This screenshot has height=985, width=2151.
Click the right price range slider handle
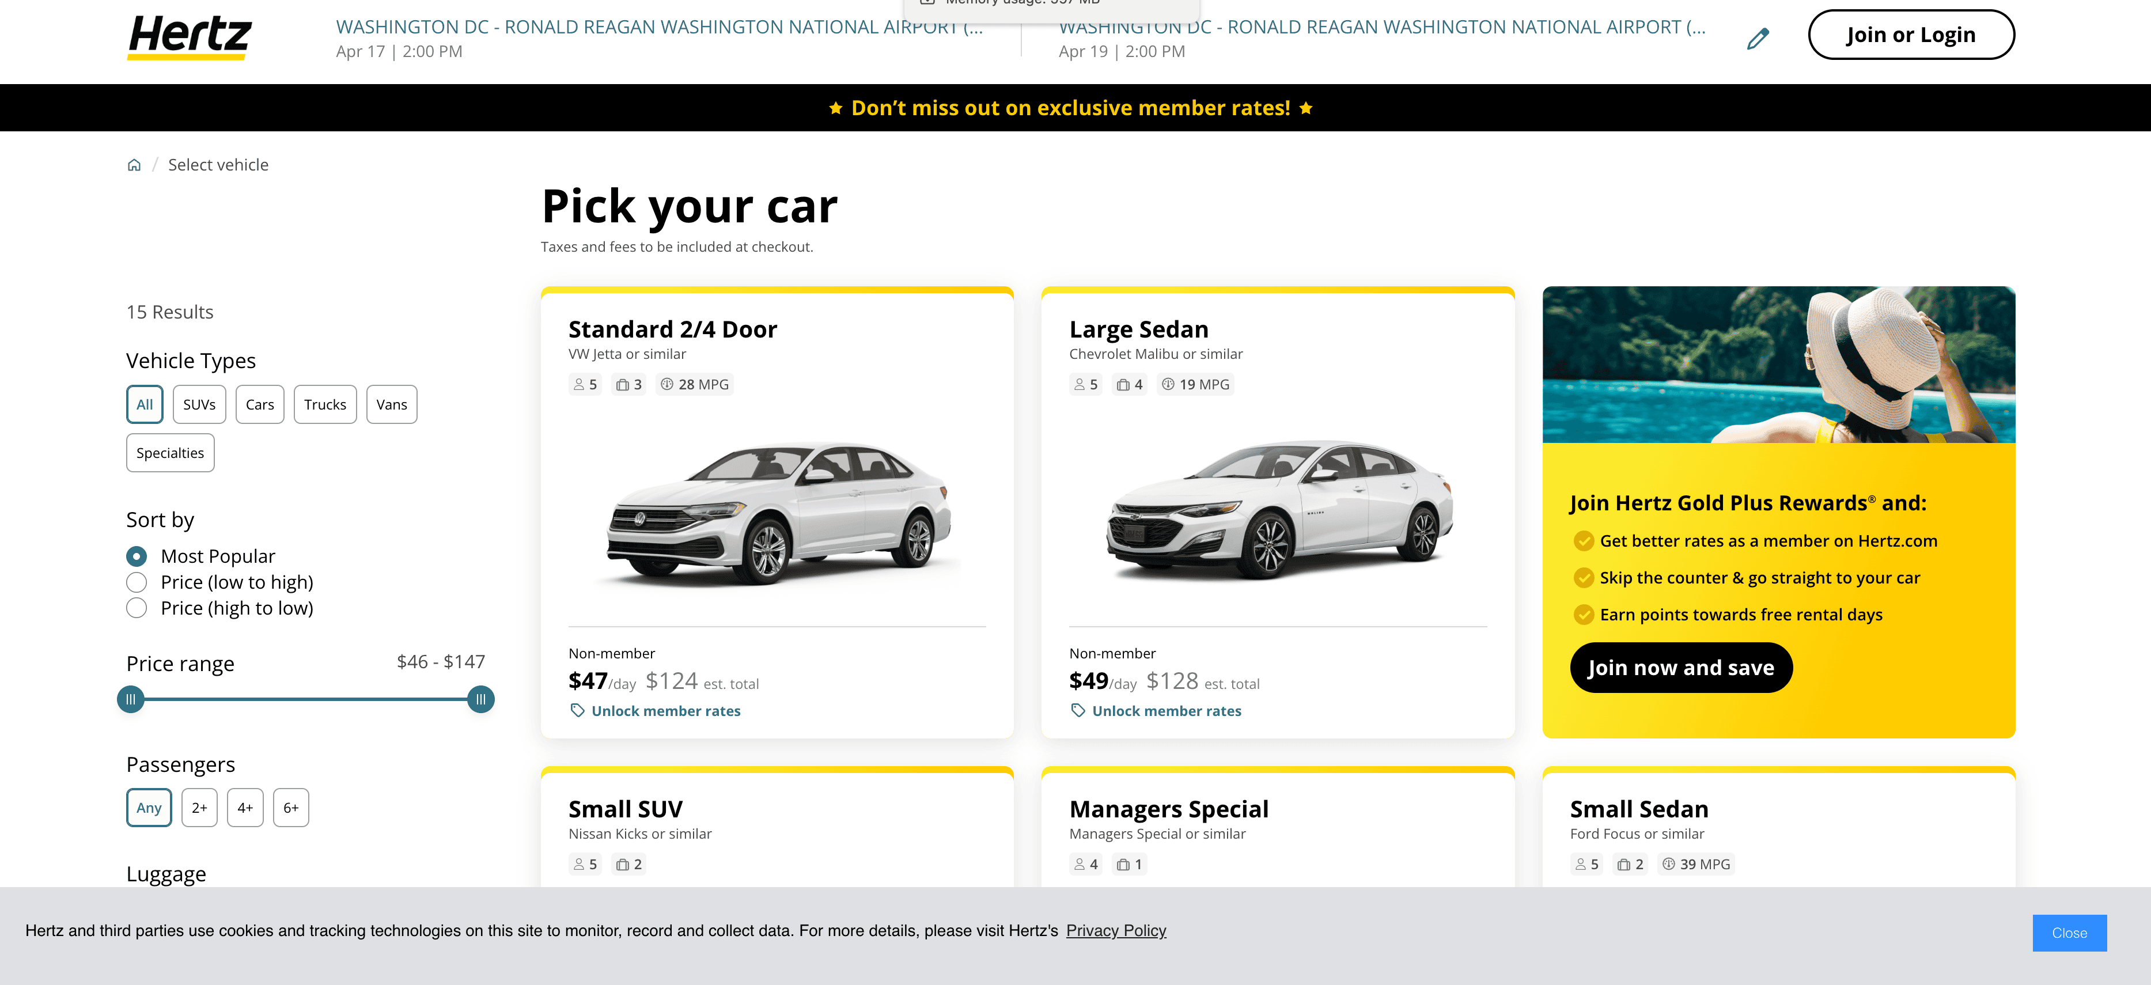(481, 699)
